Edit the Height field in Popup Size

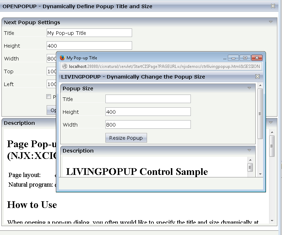pos(148,112)
